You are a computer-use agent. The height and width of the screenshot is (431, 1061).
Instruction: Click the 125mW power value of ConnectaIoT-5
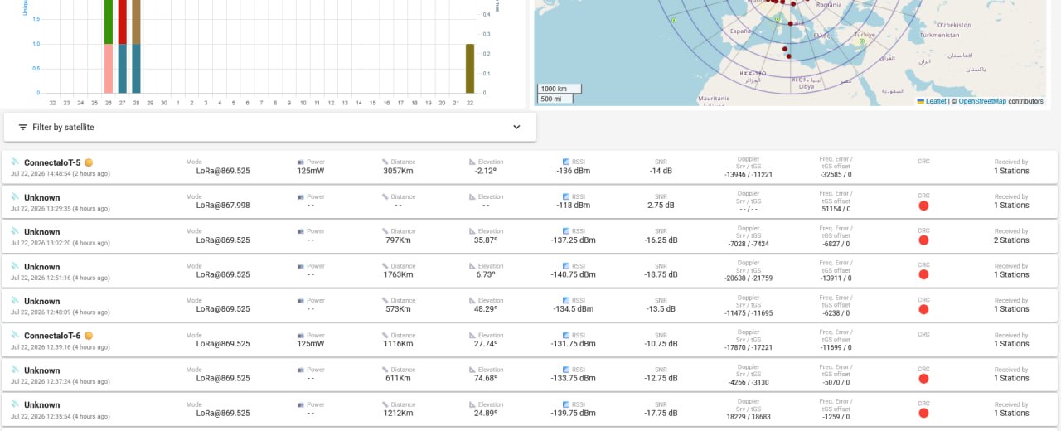(311, 171)
